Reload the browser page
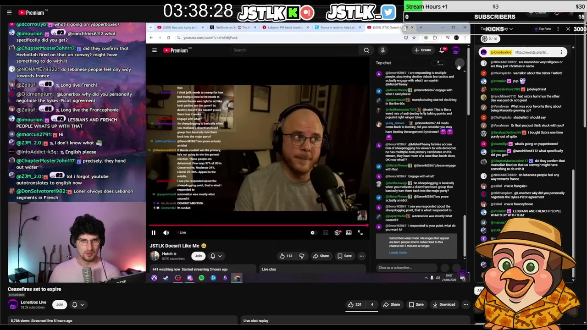 168,38
